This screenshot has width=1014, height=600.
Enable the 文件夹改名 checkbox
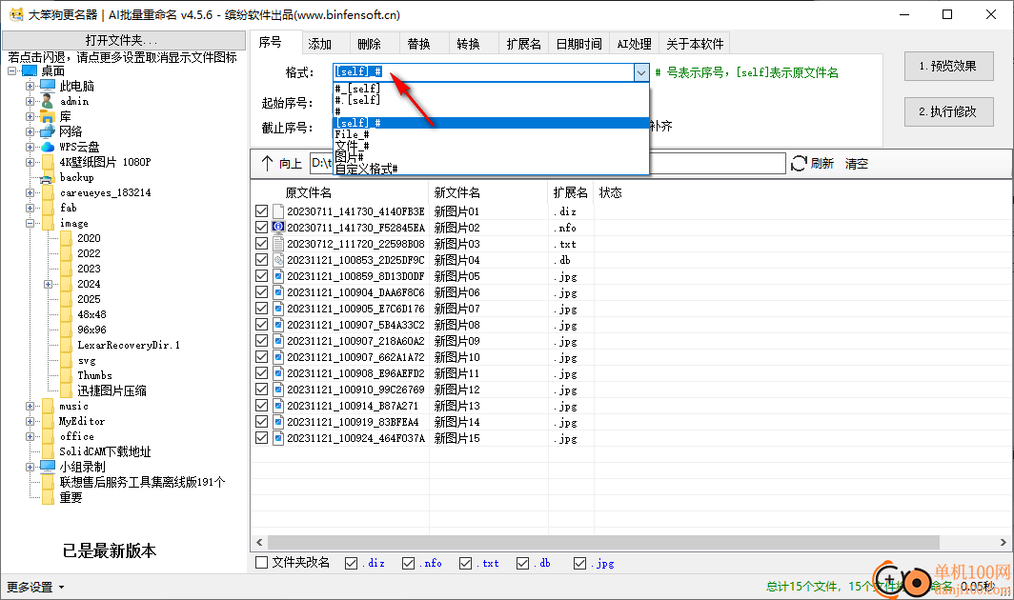261,563
